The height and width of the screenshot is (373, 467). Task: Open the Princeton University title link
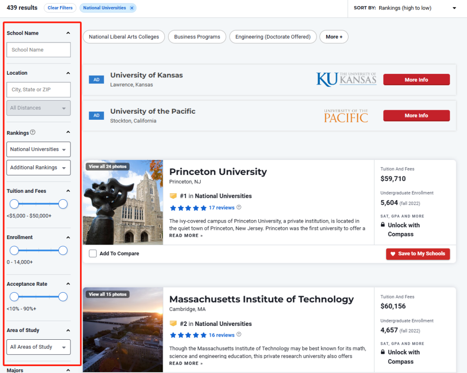(218, 172)
